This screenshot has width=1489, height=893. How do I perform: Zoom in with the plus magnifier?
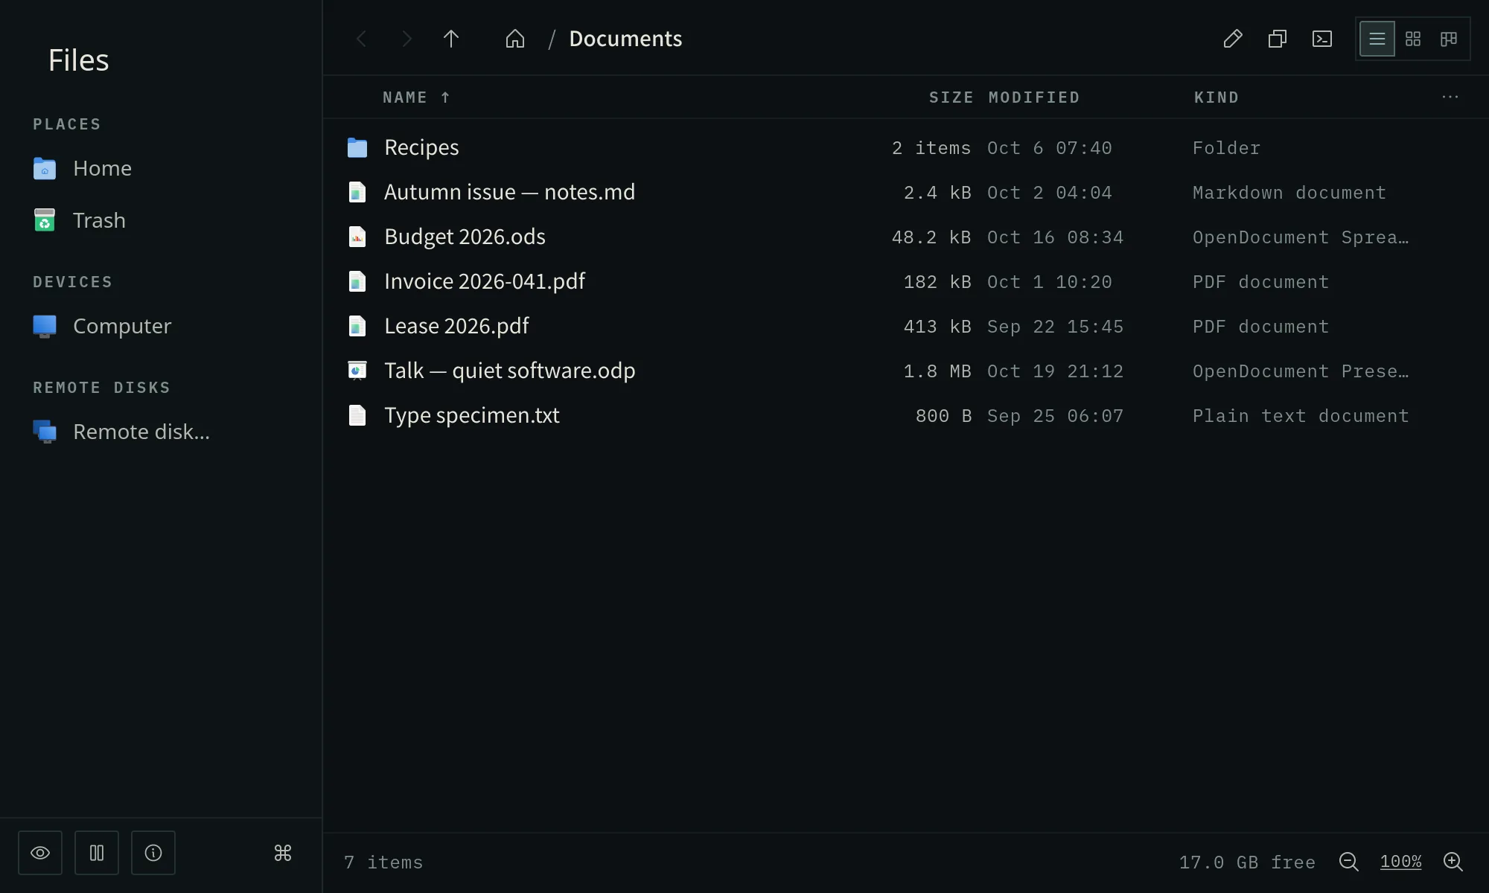tap(1453, 862)
